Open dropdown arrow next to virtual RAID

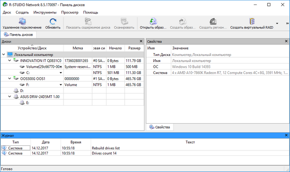277,23
